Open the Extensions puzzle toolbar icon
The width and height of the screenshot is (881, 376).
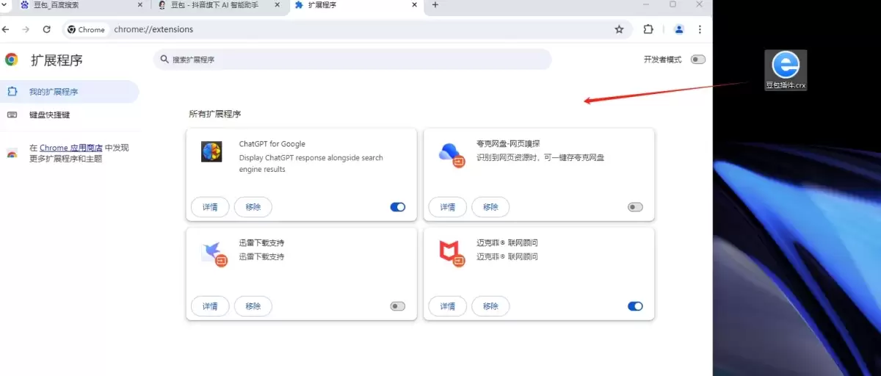[x=648, y=29]
